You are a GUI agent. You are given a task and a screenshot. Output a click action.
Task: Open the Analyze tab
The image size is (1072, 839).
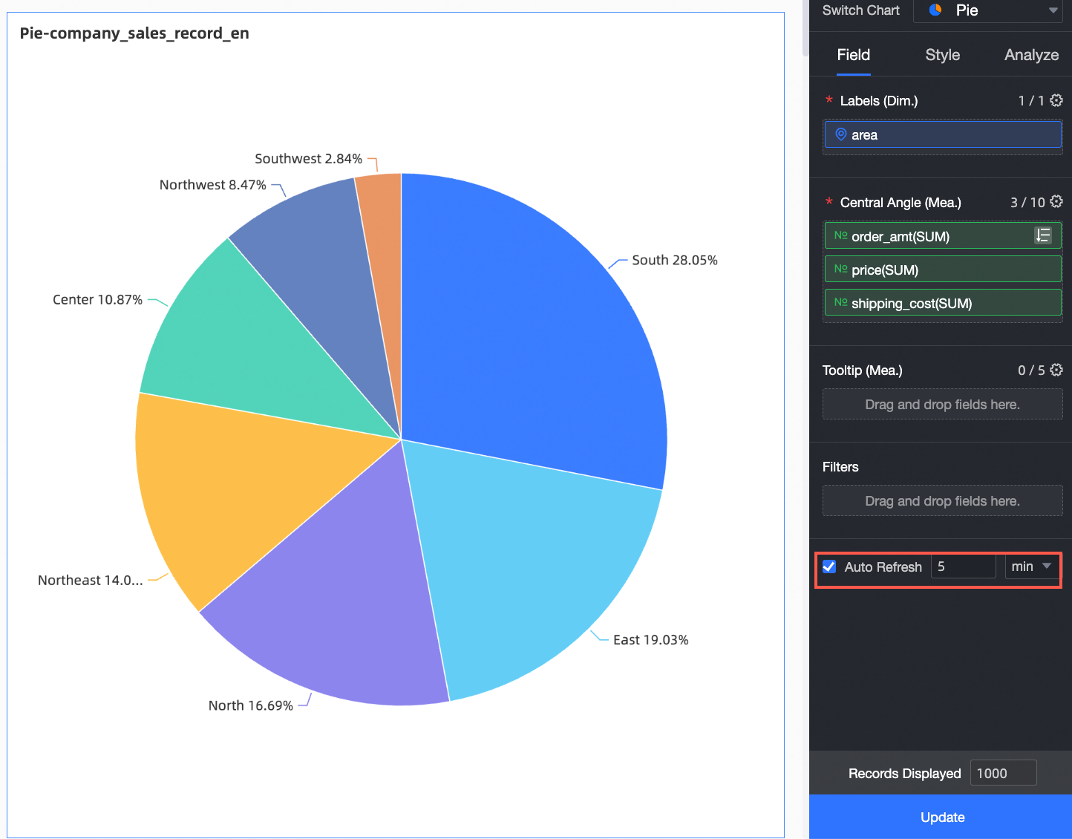[1031, 54]
